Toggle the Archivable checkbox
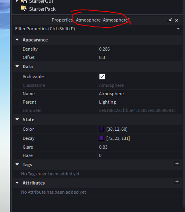The width and height of the screenshot is (185, 212). tap(102, 77)
